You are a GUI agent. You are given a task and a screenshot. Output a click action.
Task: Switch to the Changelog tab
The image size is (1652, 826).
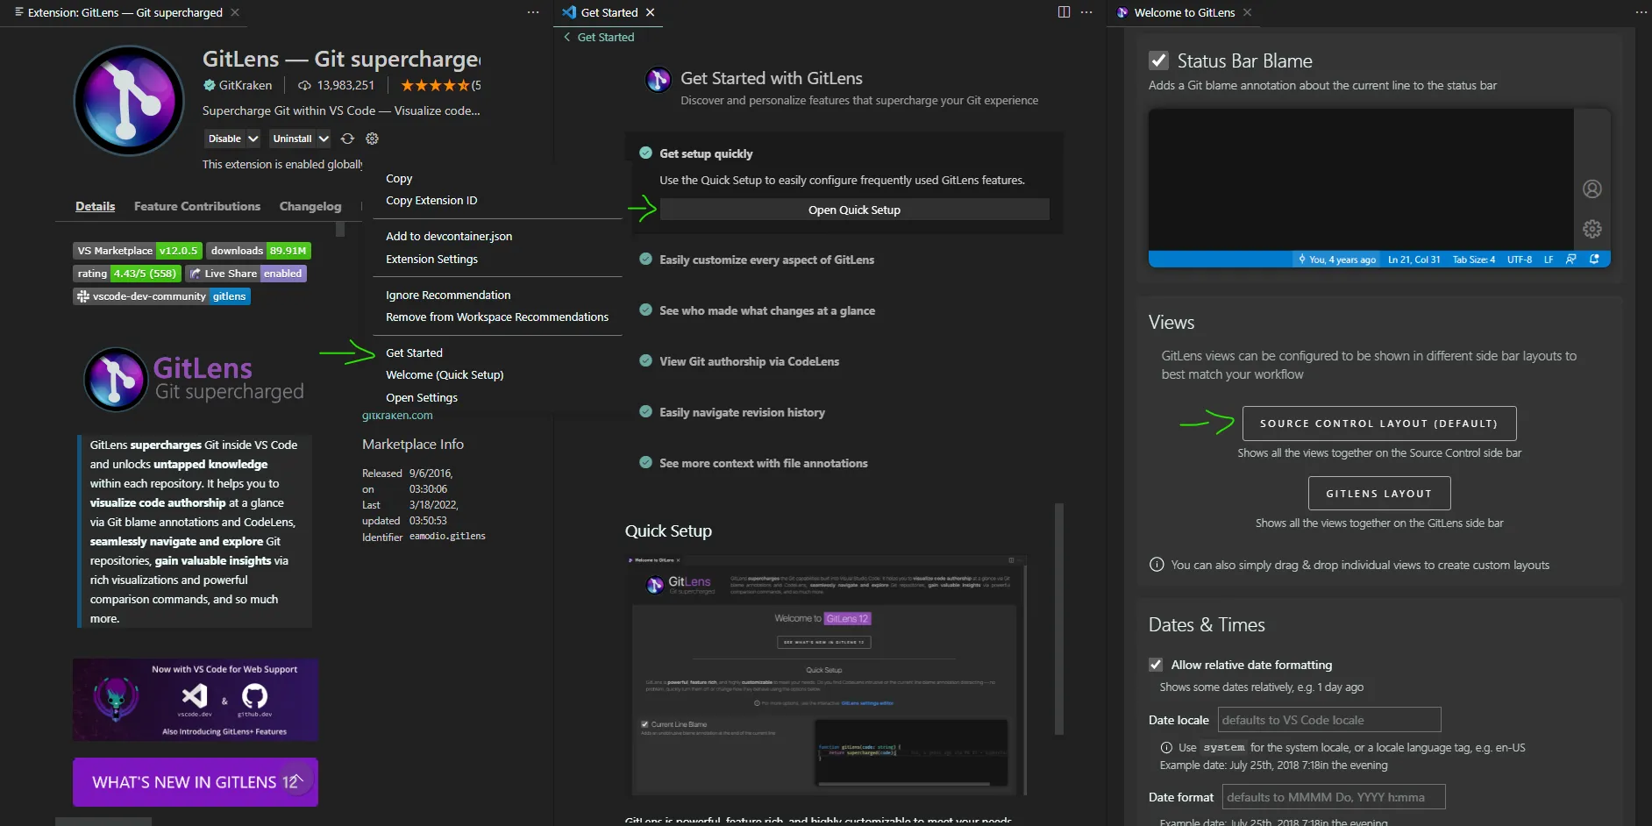(x=310, y=206)
